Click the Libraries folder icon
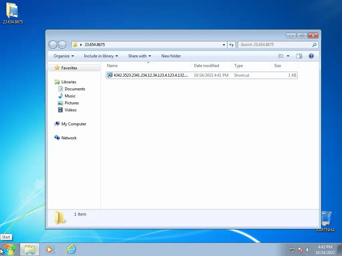The image size is (342, 256). (57, 82)
